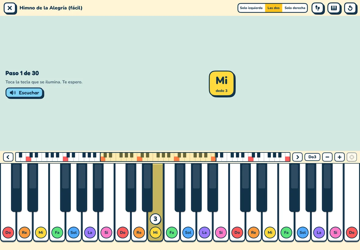Close the Himno de la Alegría lesson
Viewport: 360px width, 250px height.
10,8
